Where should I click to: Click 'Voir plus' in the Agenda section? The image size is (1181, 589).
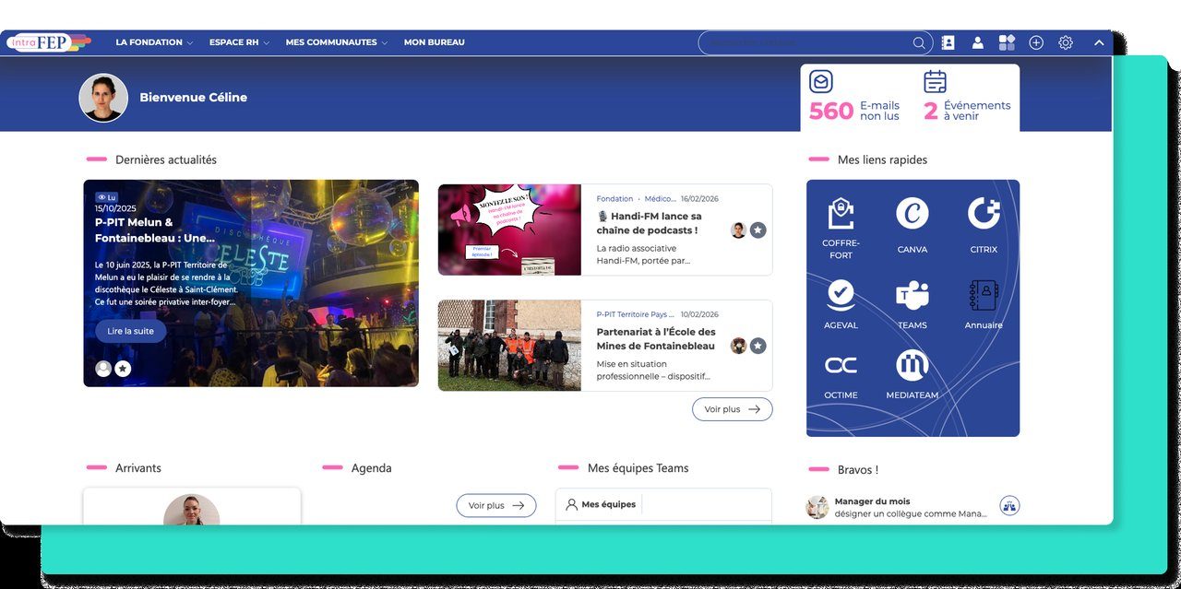point(496,505)
